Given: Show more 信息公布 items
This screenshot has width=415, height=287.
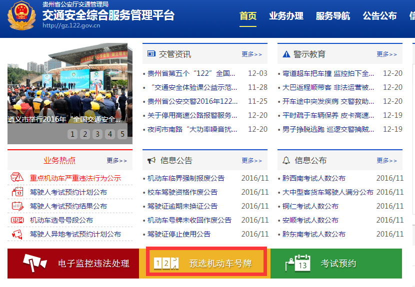Looking at the screenshot, I should 386,160.
